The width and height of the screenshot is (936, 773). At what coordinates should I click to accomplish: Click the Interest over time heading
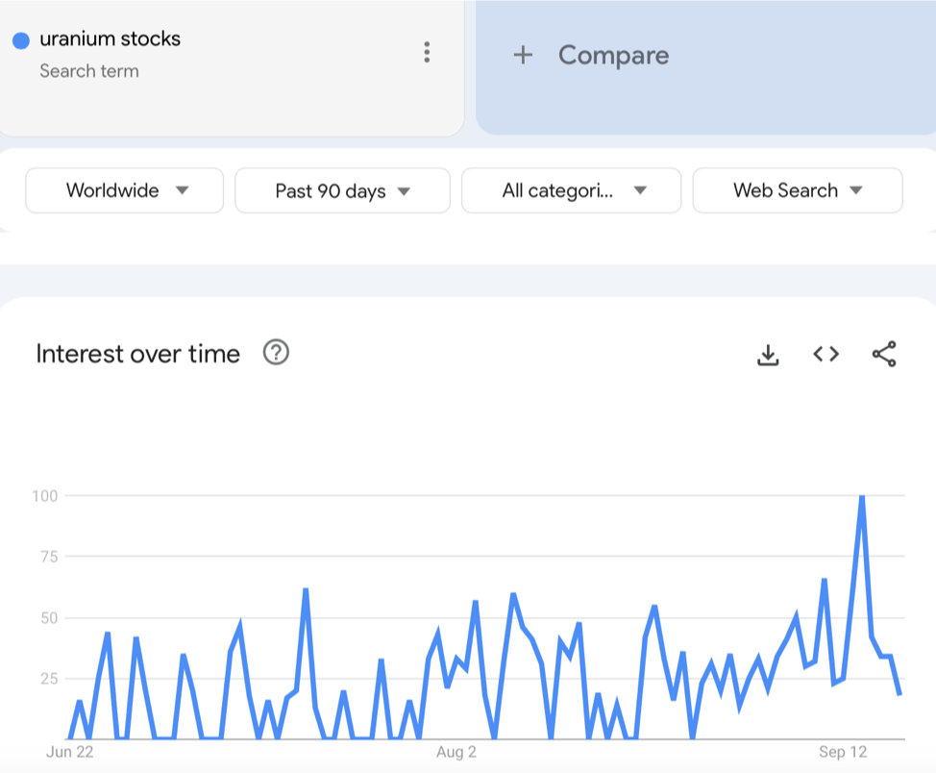[138, 354]
